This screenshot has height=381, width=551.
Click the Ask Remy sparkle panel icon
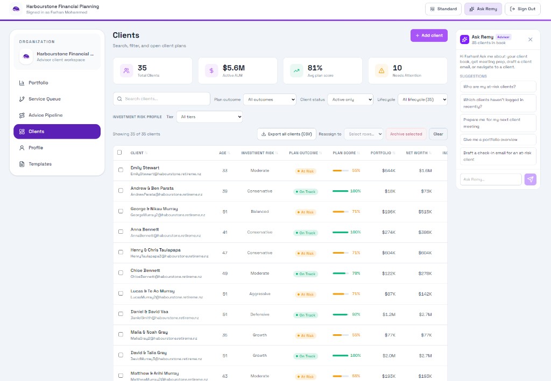(x=464, y=39)
